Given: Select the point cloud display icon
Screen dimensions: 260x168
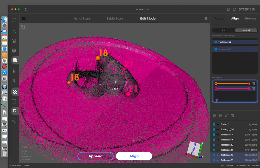Looking at the screenshot, I should tap(14, 31).
